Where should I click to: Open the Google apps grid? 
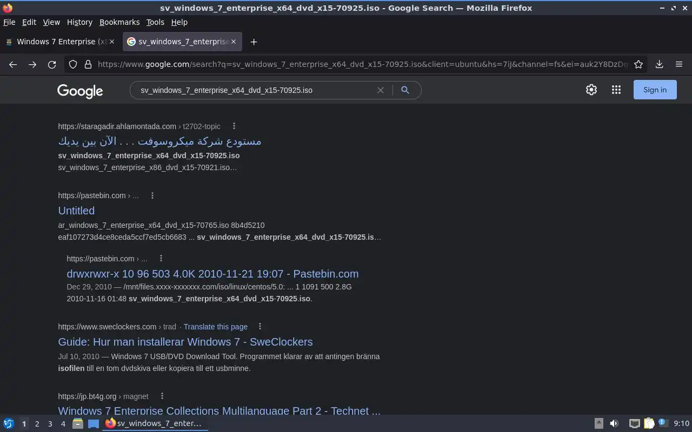616,90
